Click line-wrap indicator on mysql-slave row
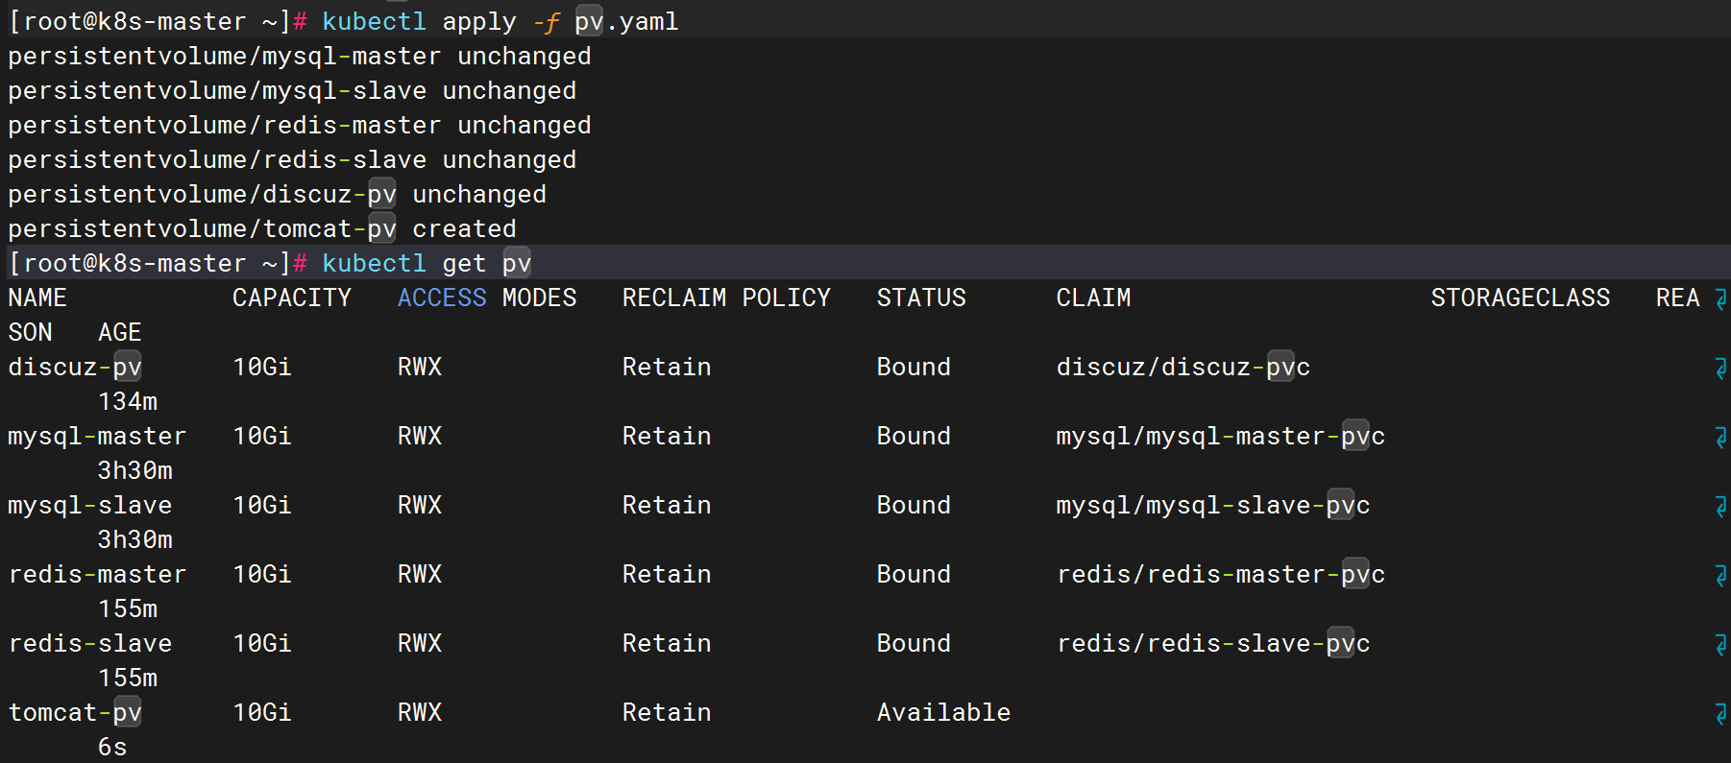Screen dimensions: 1731x763 (x=1720, y=507)
